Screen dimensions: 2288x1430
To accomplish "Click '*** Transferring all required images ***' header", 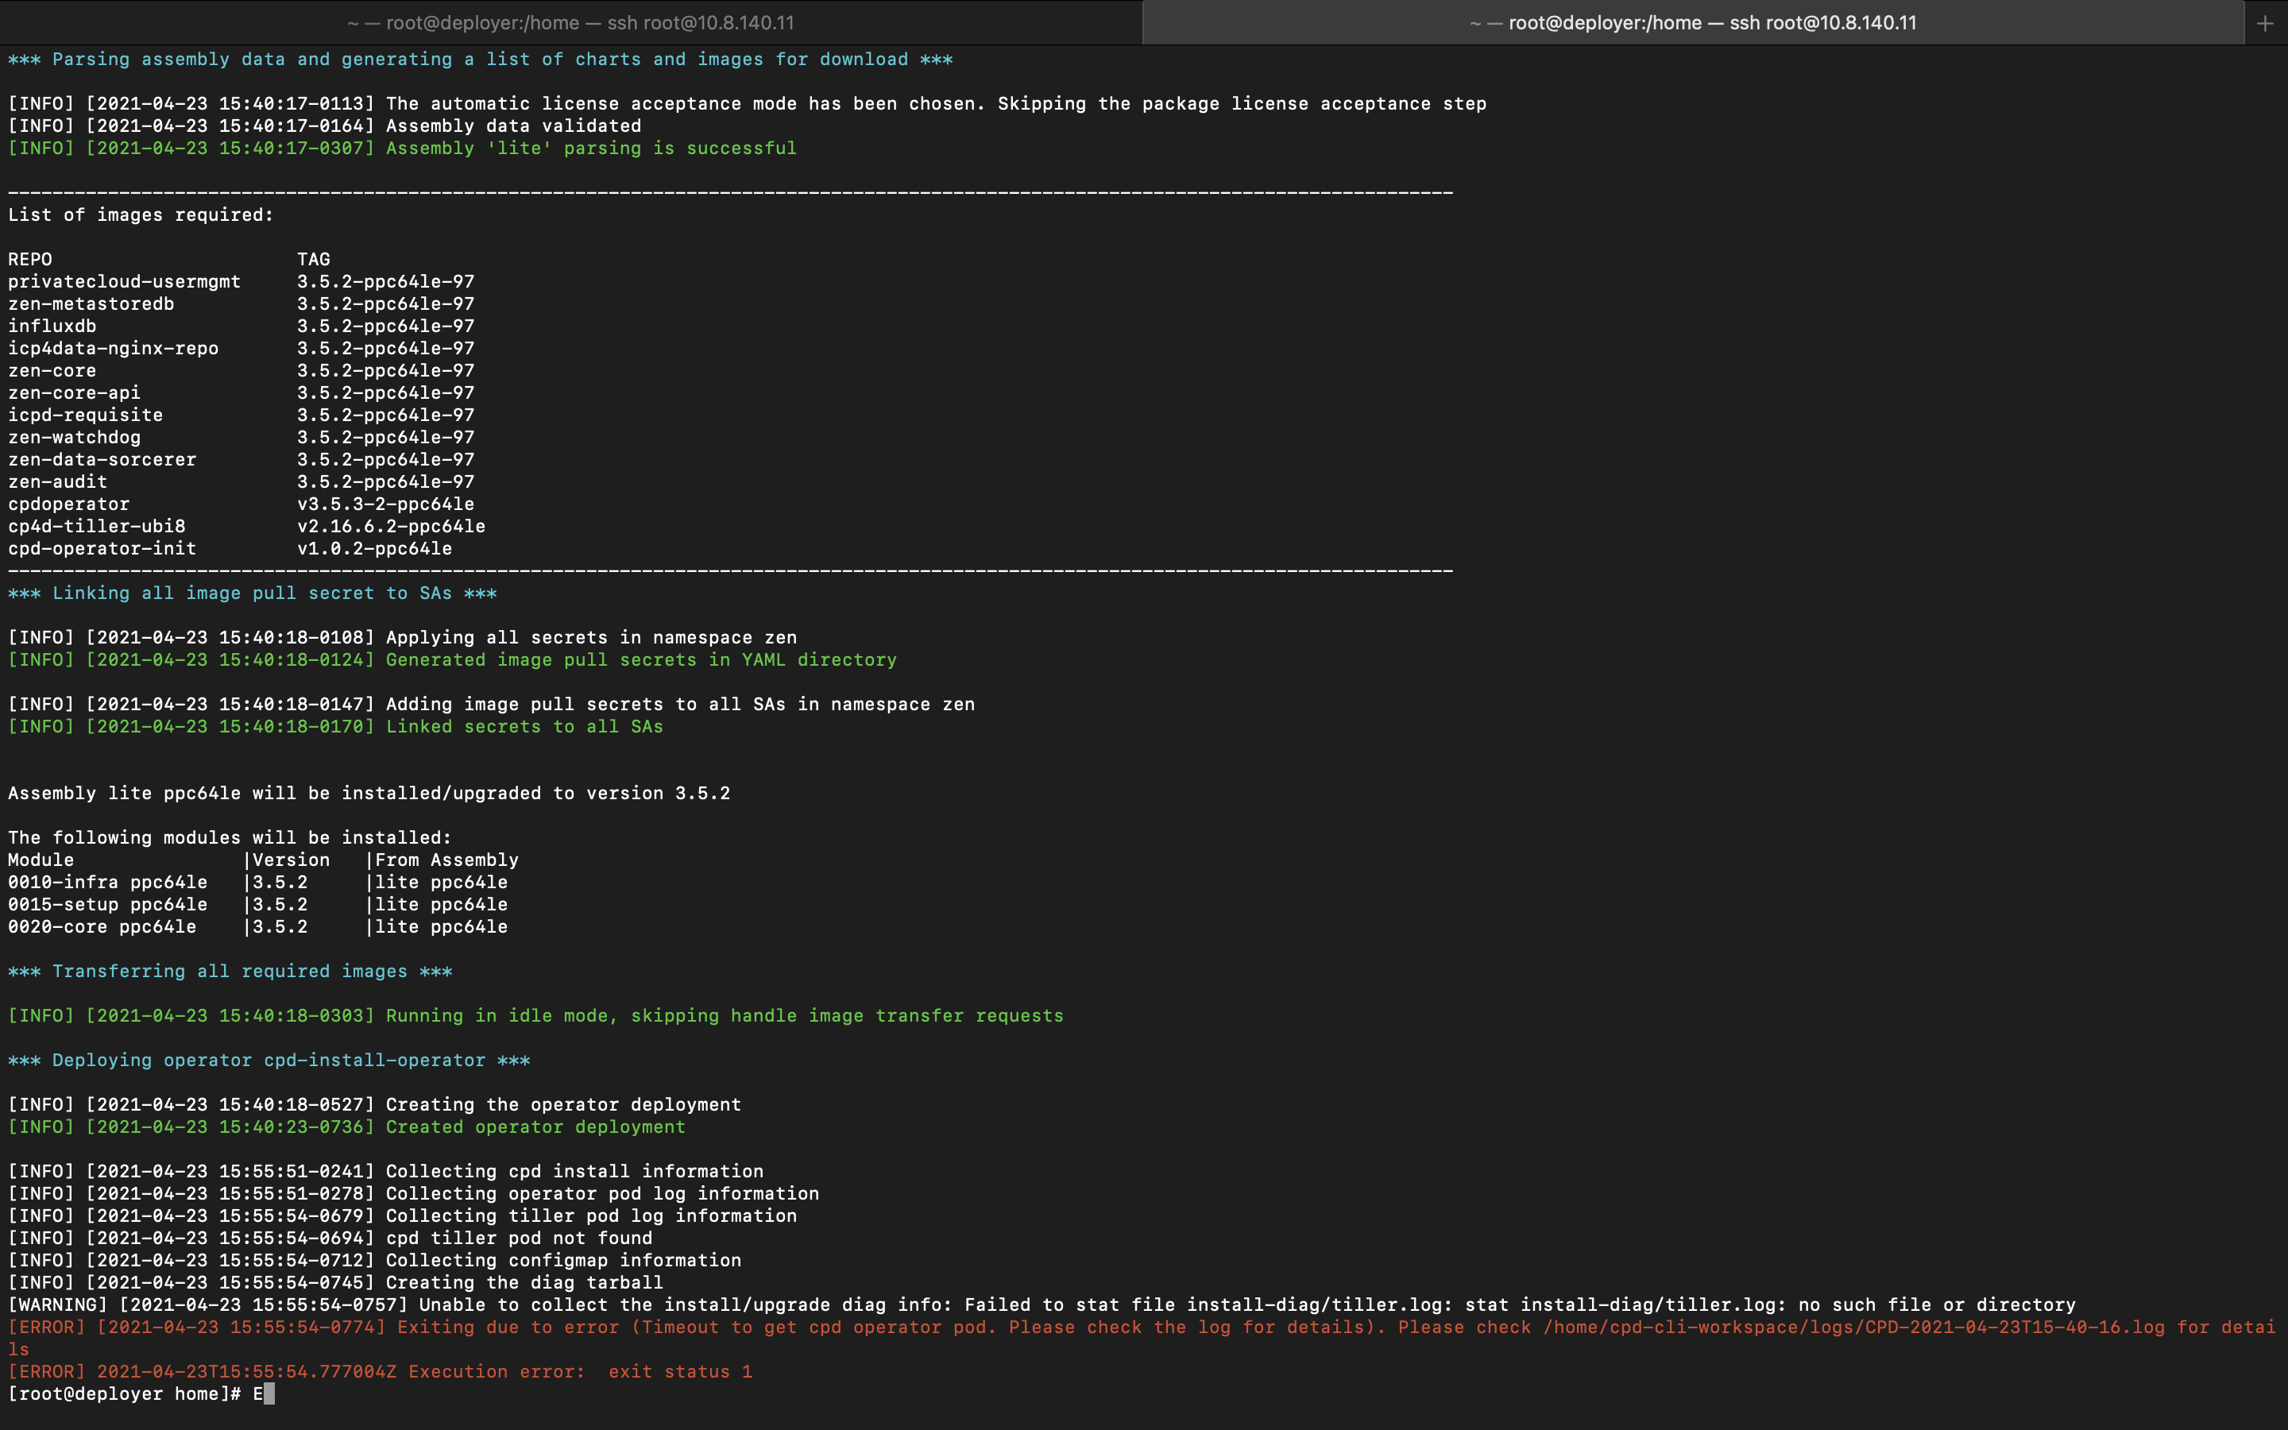I will (x=230, y=972).
